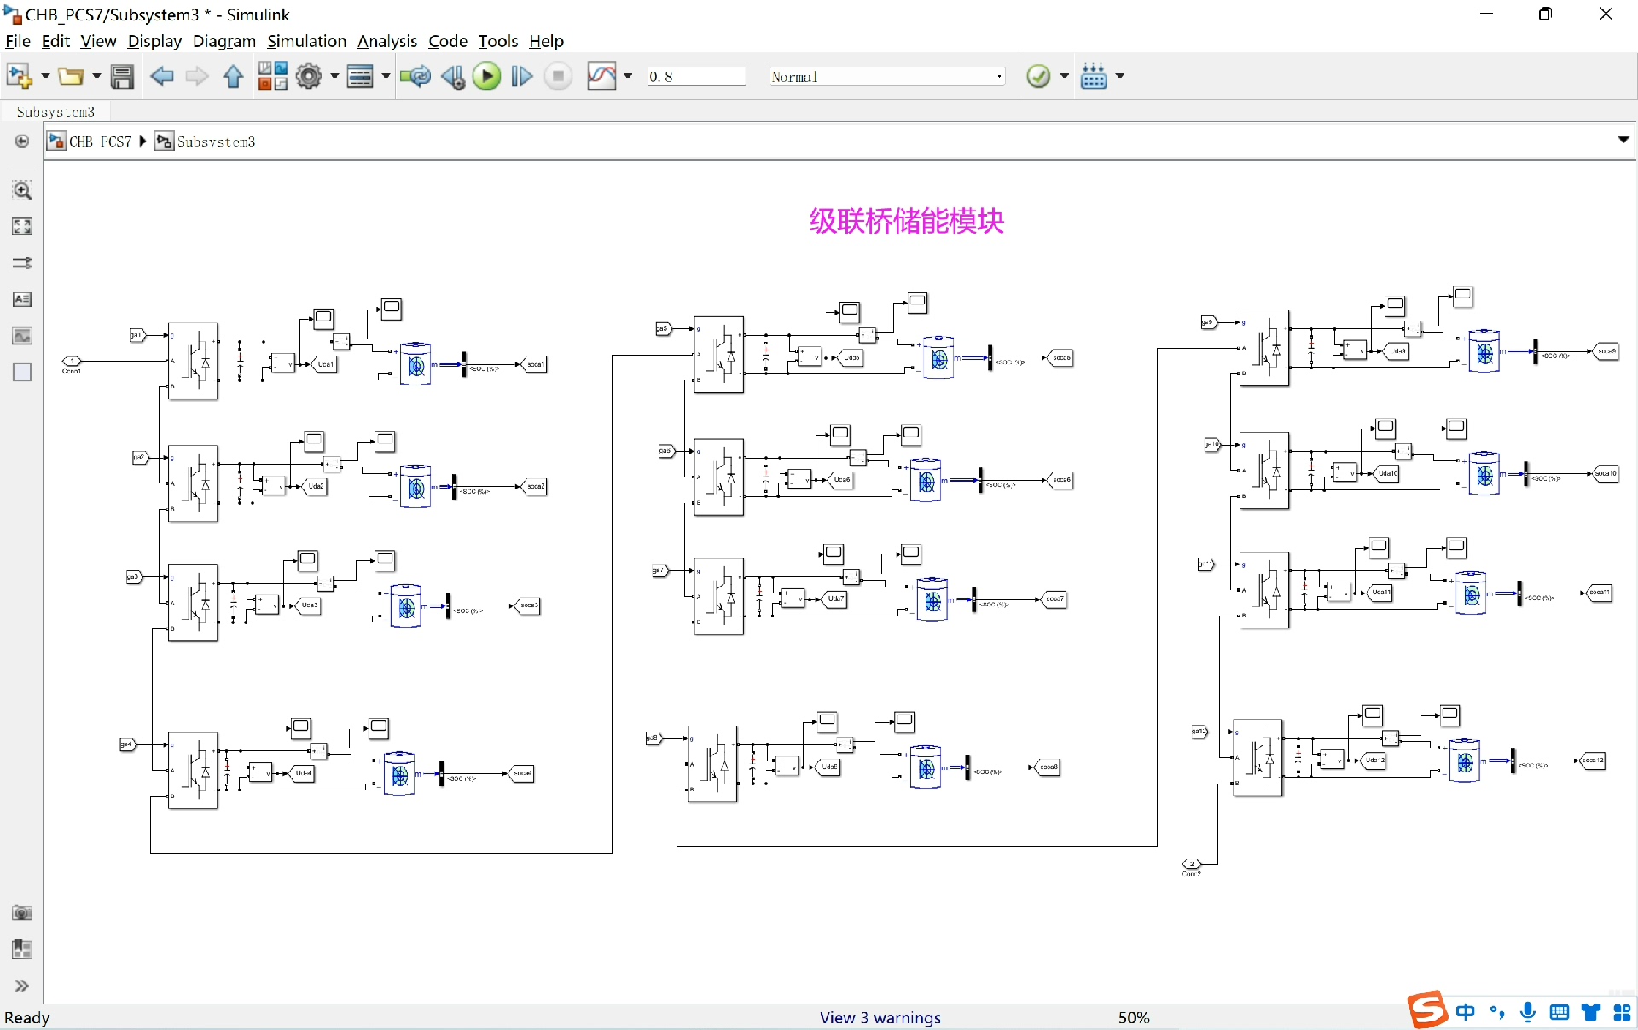Click the Save model icon

click(122, 77)
